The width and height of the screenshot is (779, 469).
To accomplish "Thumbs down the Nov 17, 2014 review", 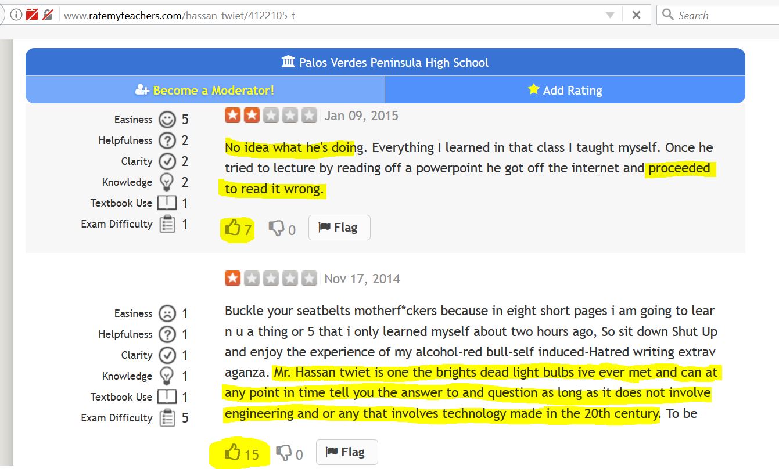I will coord(284,453).
